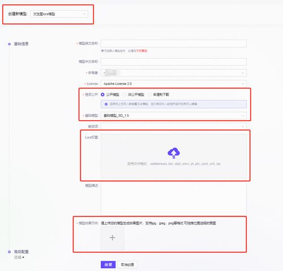Go to the 高级配置 step in sidebar
Screen dimensions: 283x271
point(21,252)
